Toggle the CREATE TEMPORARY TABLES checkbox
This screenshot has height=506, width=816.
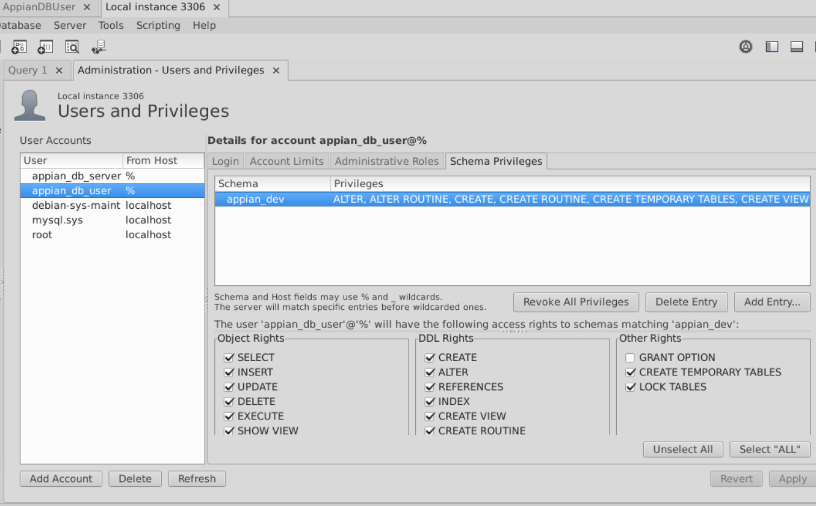(630, 372)
